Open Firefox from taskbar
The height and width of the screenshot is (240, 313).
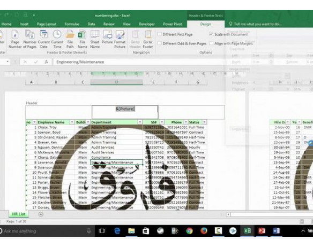pos(204,231)
